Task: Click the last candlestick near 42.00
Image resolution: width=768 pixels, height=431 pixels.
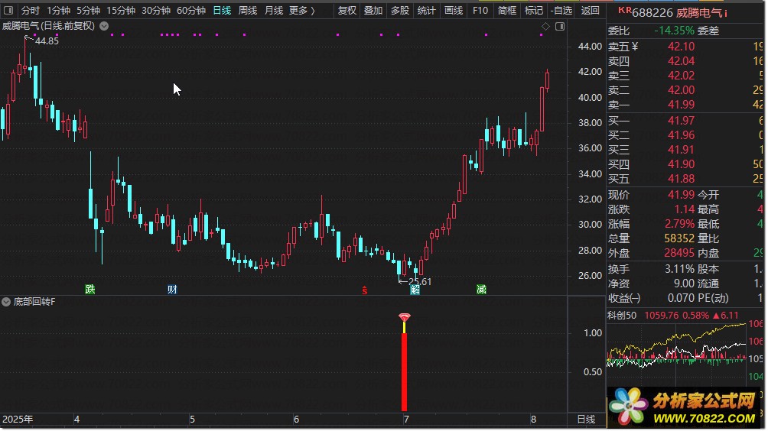Action: coord(547,80)
